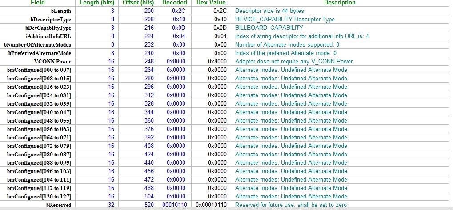Select the bPreferredAlternateMode field cell
This screenshot has height=210, width=453.
pyautogui.click(x=37, y=53)
